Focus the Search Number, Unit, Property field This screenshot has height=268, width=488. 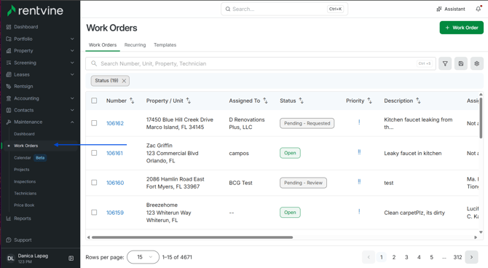coord(261,63)
